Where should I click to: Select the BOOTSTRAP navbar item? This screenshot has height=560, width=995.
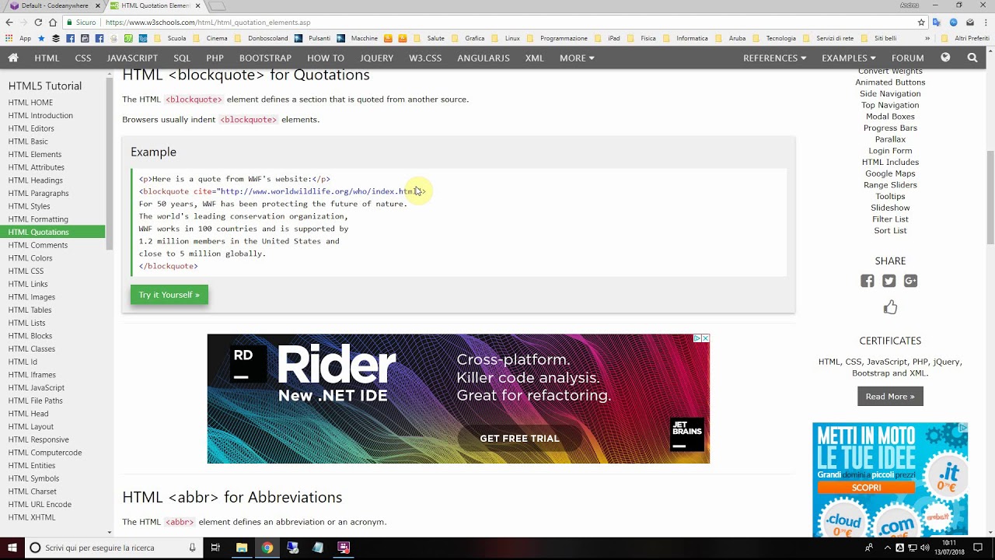point(265,58)
